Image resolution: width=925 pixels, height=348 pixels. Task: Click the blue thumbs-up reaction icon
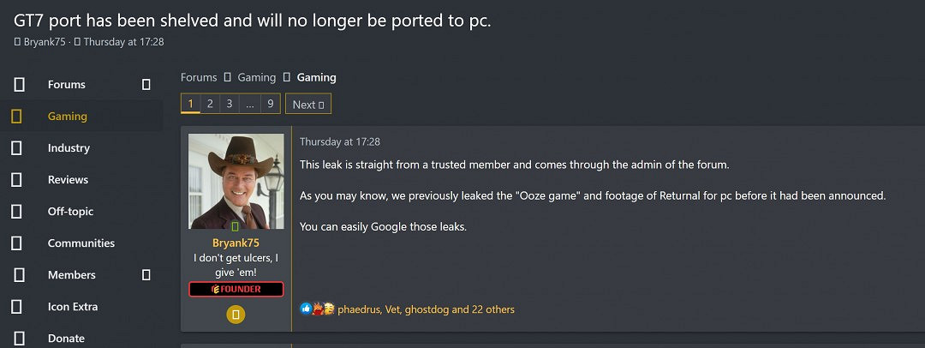click(x=306, y=309)
